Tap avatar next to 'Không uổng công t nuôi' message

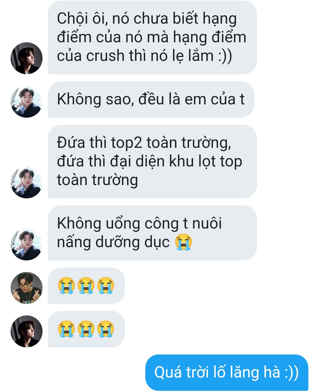point(27,244)
